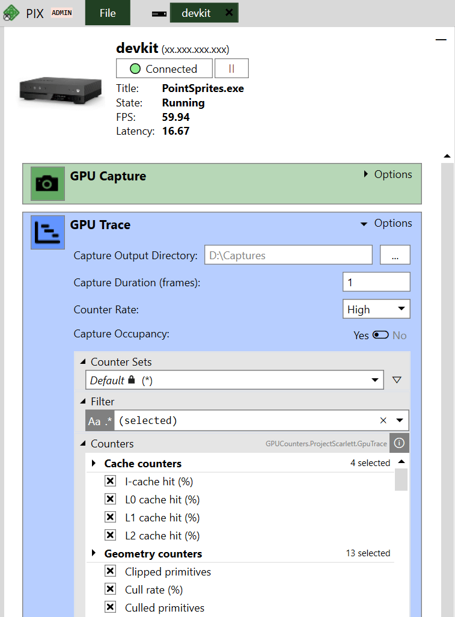The height and width of the screenshot is (617, 455).
Task: Click the FPS value 59.94
Action: (176, 117)
